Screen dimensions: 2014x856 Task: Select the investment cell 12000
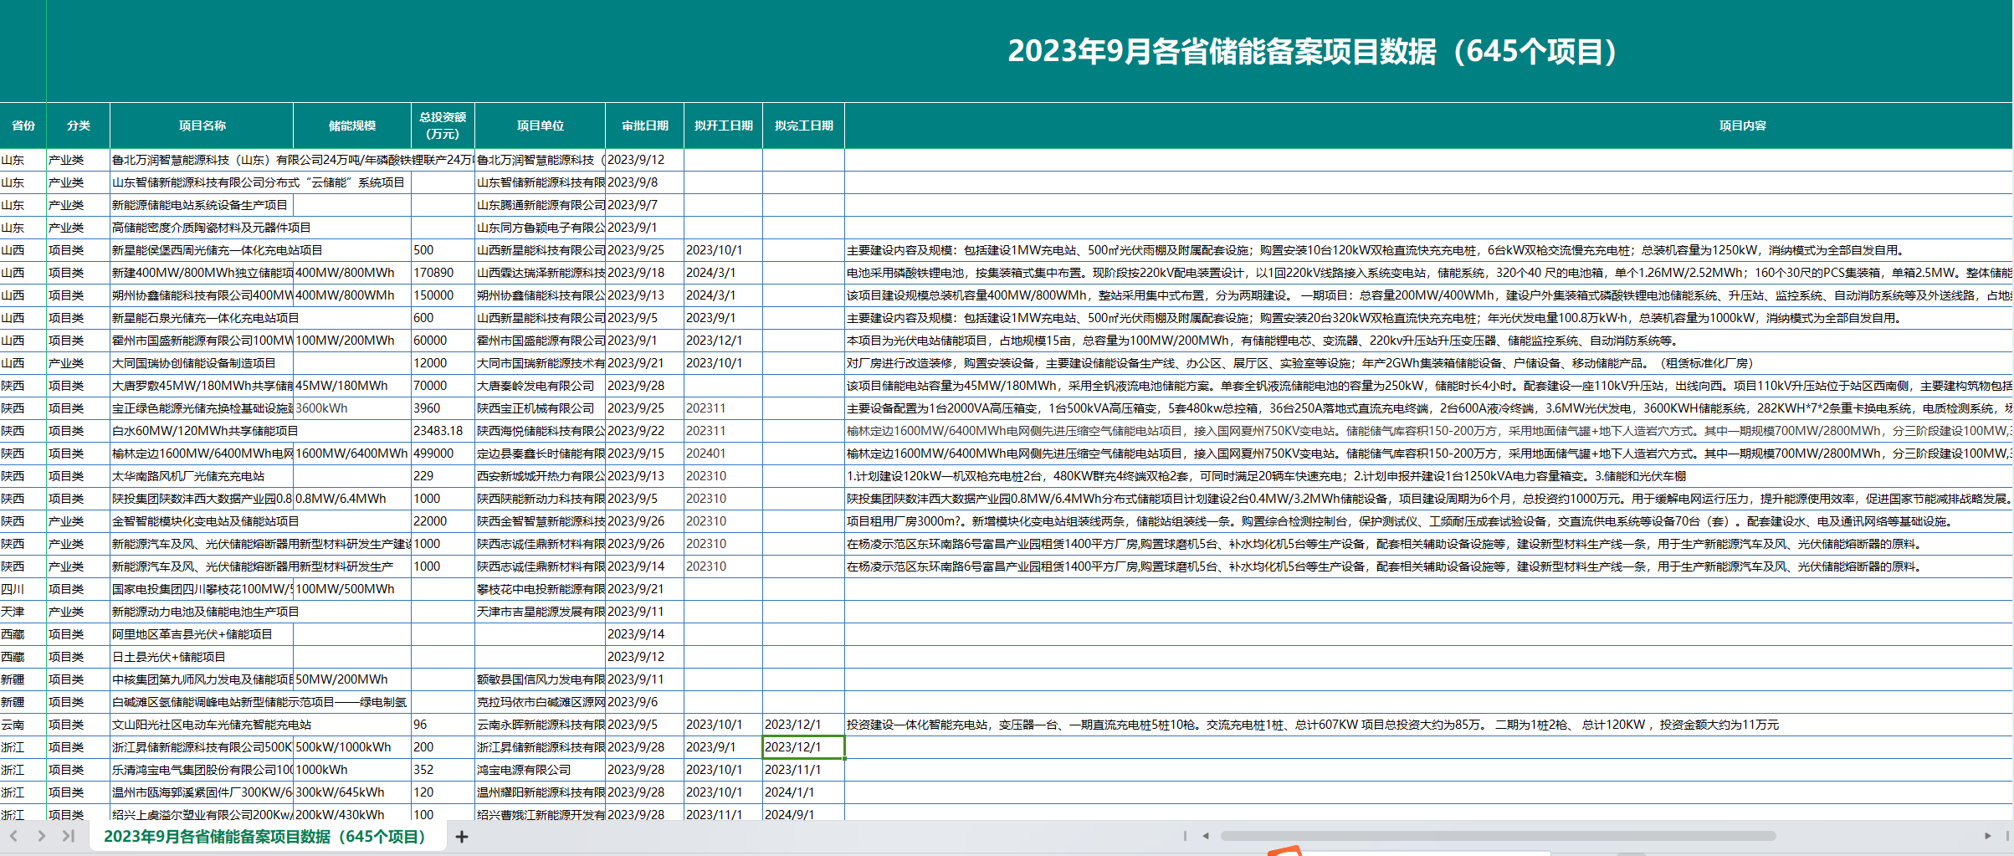(443, 363)
